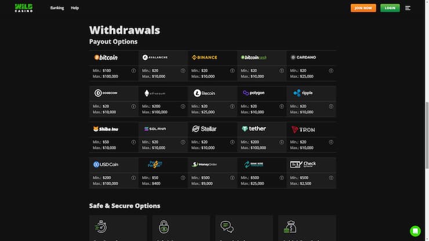This screenshot has width=429, height=241.
Task: Click the JOIN NOW button
Action: [x=363, y=8]
